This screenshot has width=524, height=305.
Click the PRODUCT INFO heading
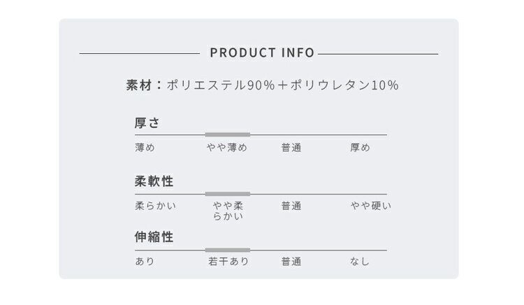[262, 53]
